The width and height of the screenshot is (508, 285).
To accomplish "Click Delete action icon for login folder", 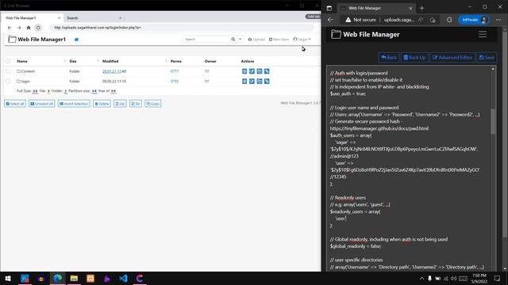I will pos(244,81).
